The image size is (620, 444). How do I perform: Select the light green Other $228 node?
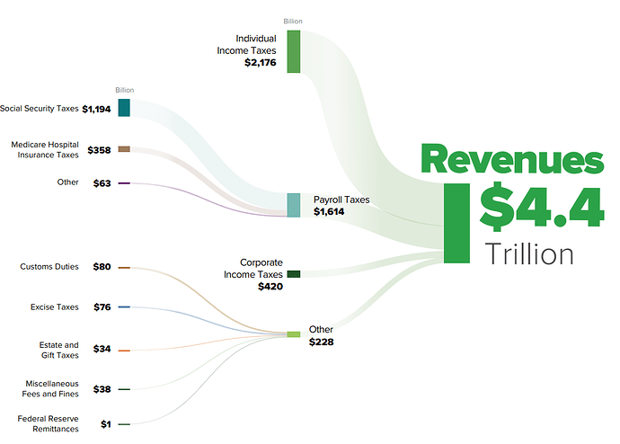pyautogui.click(x=294, y=334)
